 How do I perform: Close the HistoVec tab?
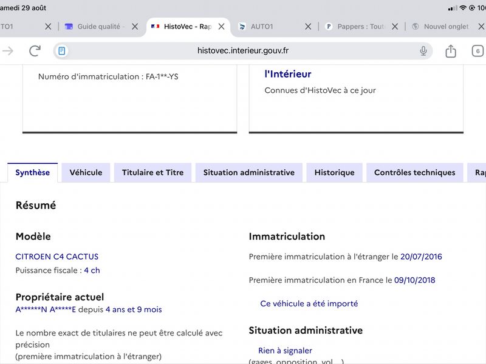coord(221,27)
